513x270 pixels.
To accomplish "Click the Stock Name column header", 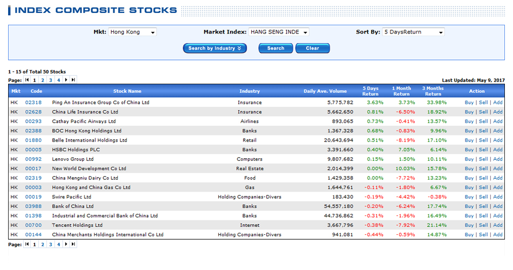I will (x=127, y=91).
